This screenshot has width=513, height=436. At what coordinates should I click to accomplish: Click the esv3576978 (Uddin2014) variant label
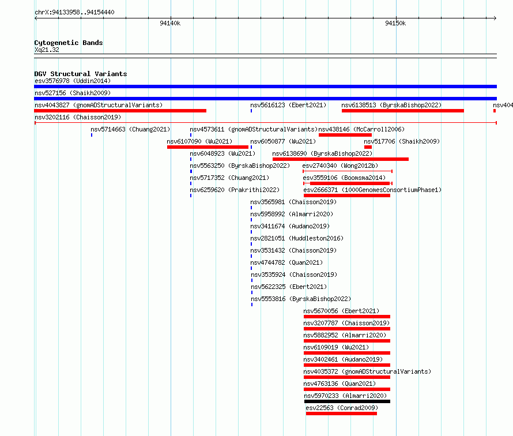[73, 81]
